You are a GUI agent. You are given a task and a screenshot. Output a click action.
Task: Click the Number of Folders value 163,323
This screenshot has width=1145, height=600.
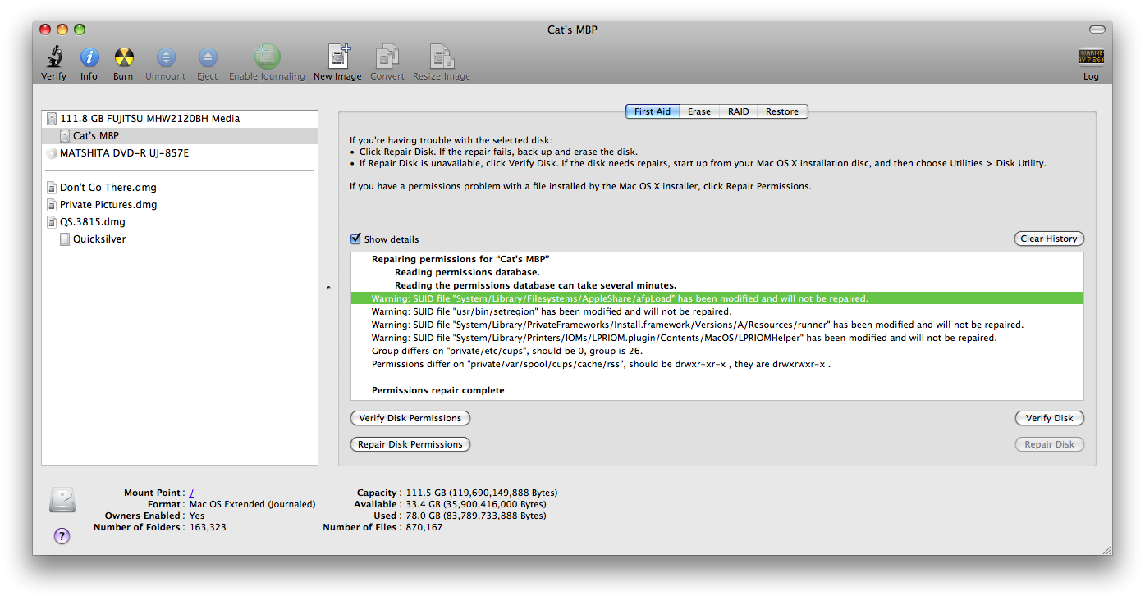[208, 528]
